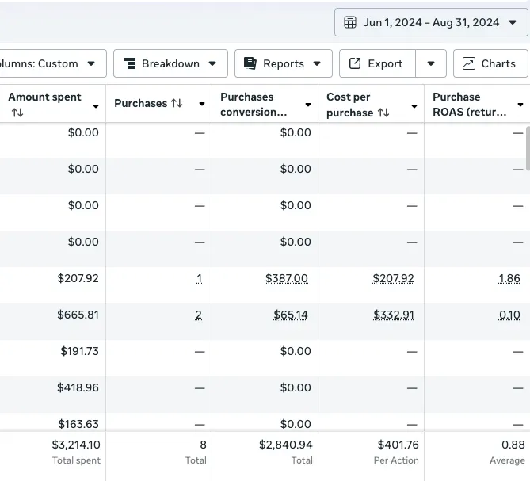Sort by Amount spent column
This screenshot has width=530, height=481.
click(17, 113)
